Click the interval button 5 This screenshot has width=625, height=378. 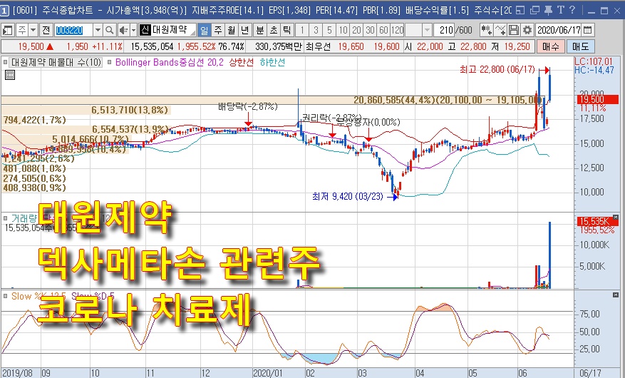pyautogui.click(x=329, y=30)
